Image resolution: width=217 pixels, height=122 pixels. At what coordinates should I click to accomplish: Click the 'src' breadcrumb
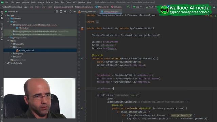coord(32,7)
